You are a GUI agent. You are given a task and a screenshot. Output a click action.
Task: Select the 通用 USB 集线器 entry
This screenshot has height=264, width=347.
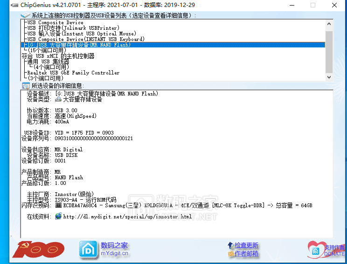[48, 61]
